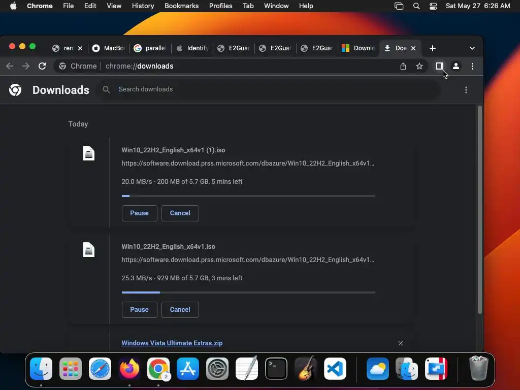
Task: Click the Chrome logo beside Downloads title
Action: tap(15, 90)
